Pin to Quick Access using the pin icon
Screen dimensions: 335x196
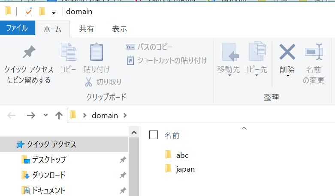point(29,52)
